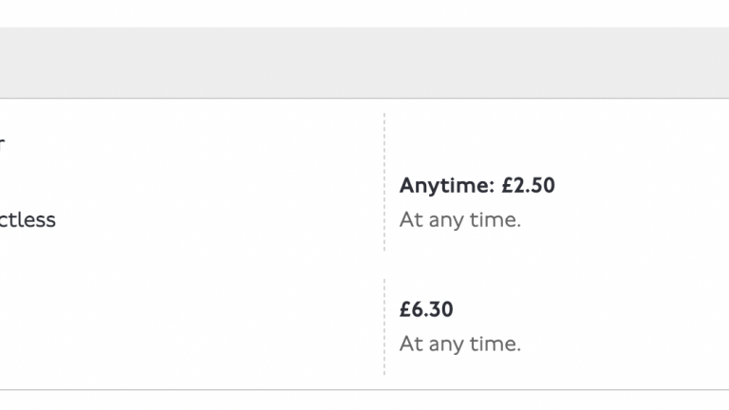Select the £6.30 fare price
The height and width of the screenshot is (410, 729).
pyautogui.click(x=426, y=309)
